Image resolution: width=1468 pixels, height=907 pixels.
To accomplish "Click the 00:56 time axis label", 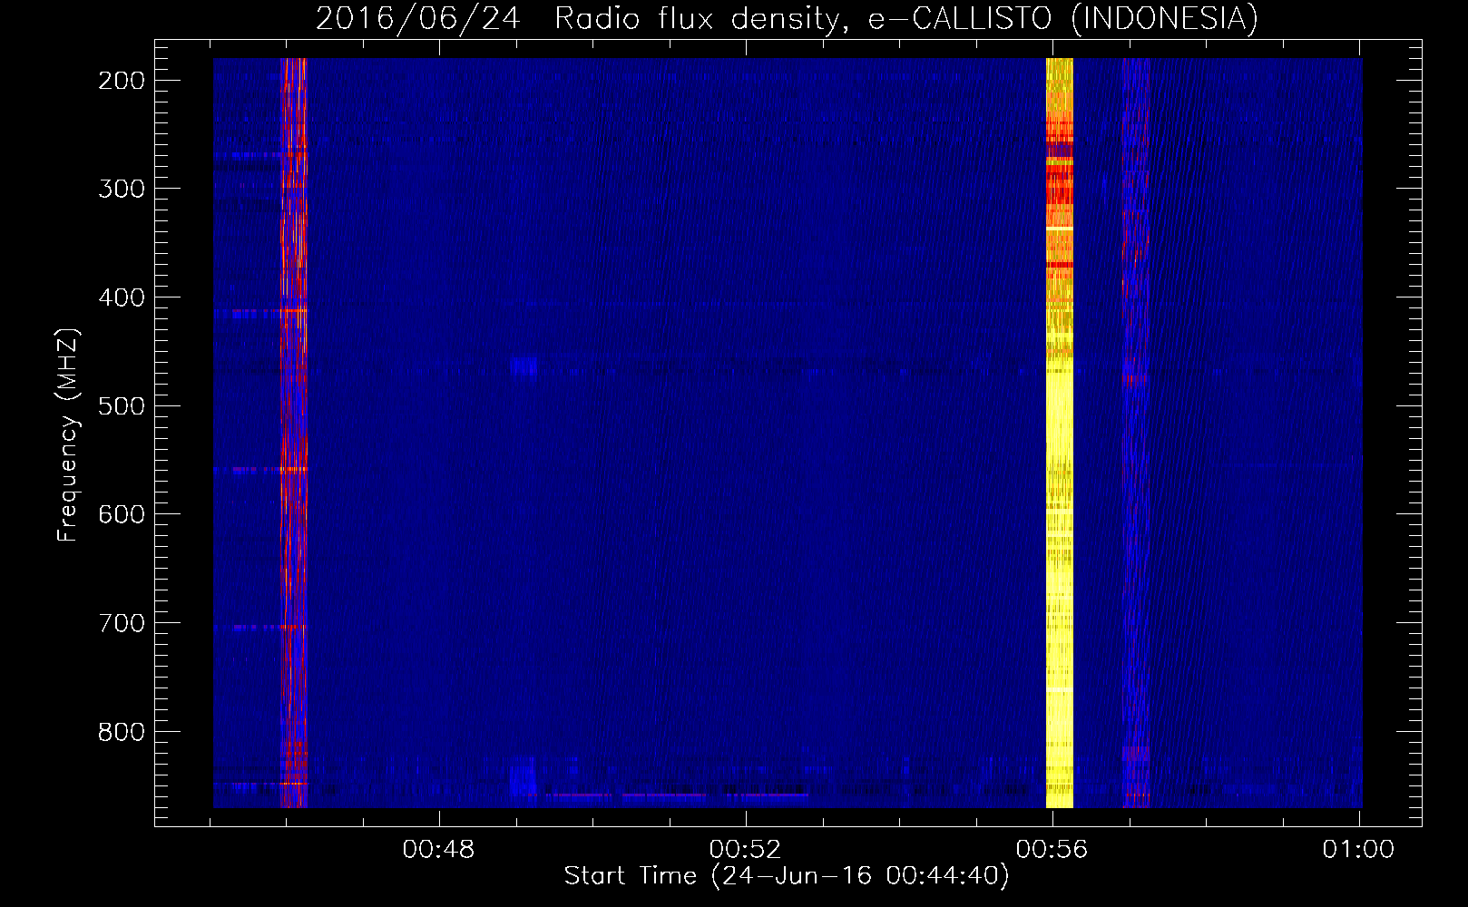I will pos(1052,850).
